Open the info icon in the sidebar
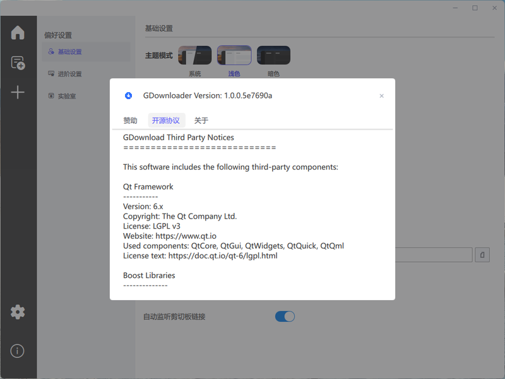Image resolution: width=505 pixels, height=379 pixels. (x=18, y=351)
